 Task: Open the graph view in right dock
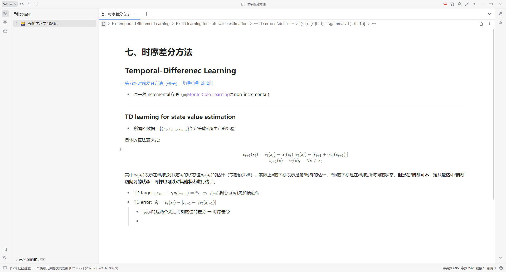click(500, 14)
